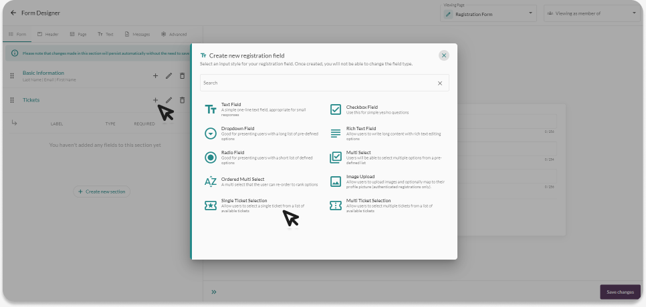Expand the collapsed panel with double chevron
646x307 pixels.
[x=214, y=292]
